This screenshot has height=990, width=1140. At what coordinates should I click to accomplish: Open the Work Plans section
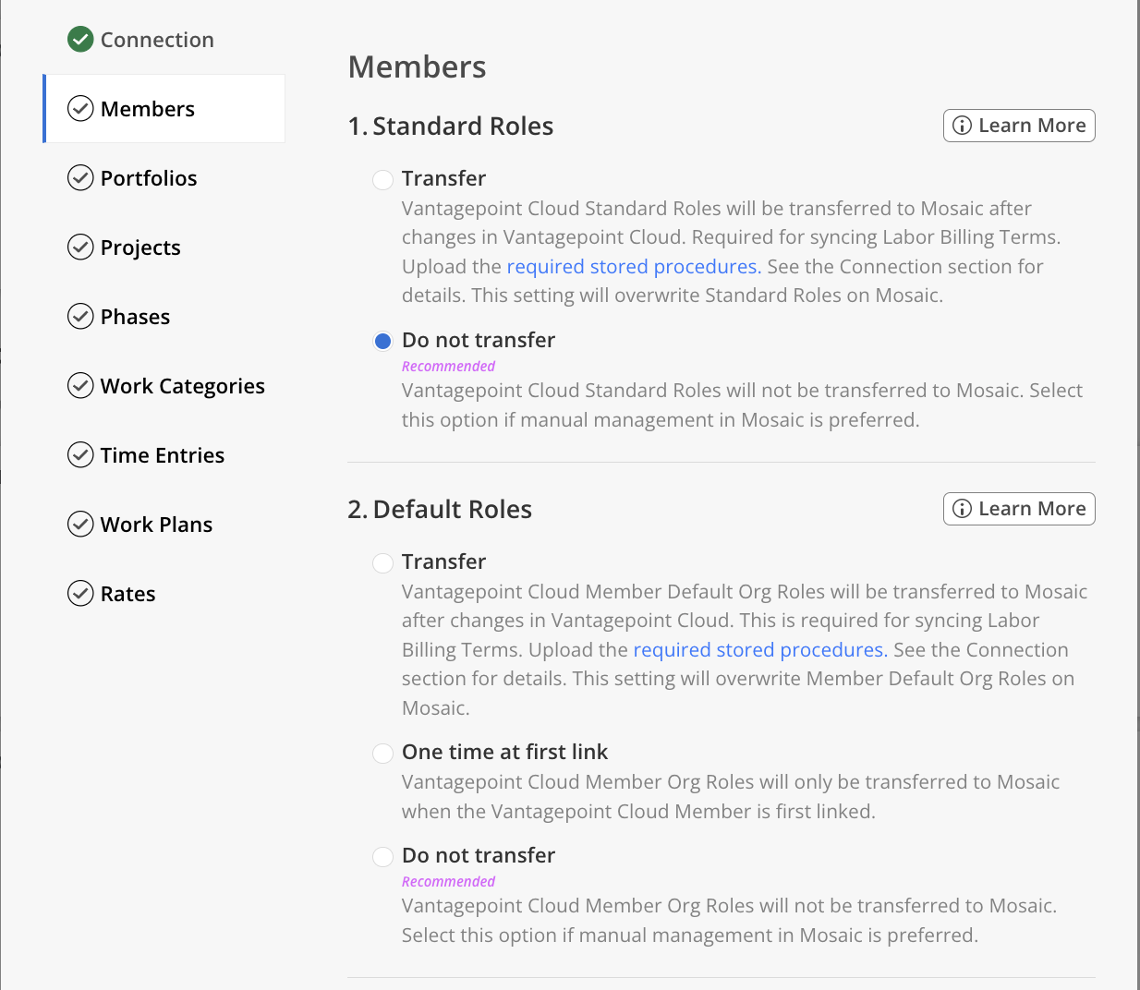(x=156, y=525)
